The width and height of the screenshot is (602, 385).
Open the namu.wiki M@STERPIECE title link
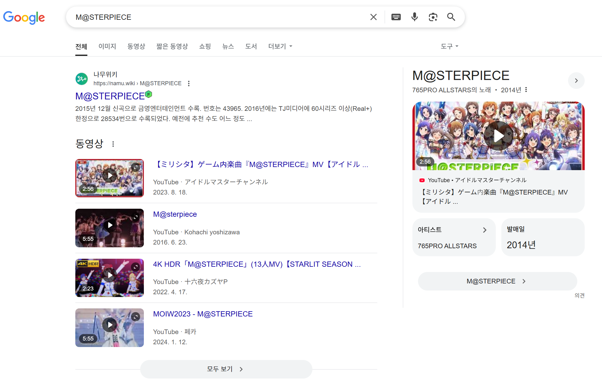point(110,96)
